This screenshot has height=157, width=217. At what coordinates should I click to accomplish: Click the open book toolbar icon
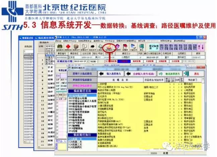84,47
